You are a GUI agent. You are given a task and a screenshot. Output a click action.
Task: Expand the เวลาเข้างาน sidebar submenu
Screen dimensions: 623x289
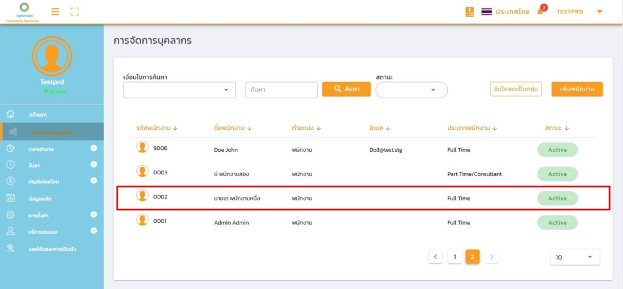click(94, 148)
